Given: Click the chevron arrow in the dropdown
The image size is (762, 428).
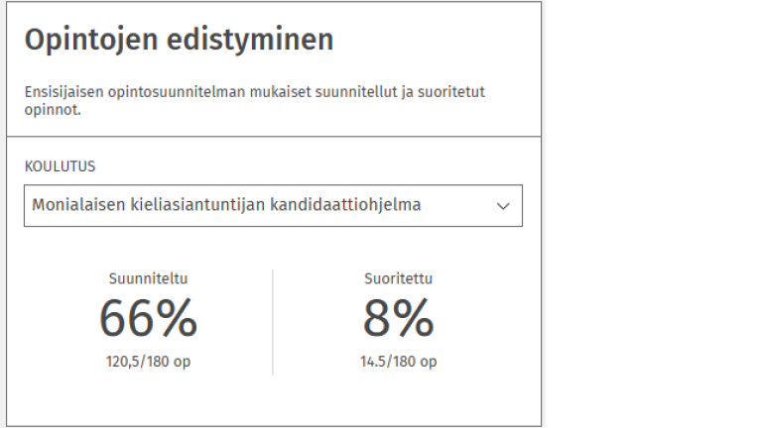Looking at the screenshot, I should (503, 206).
